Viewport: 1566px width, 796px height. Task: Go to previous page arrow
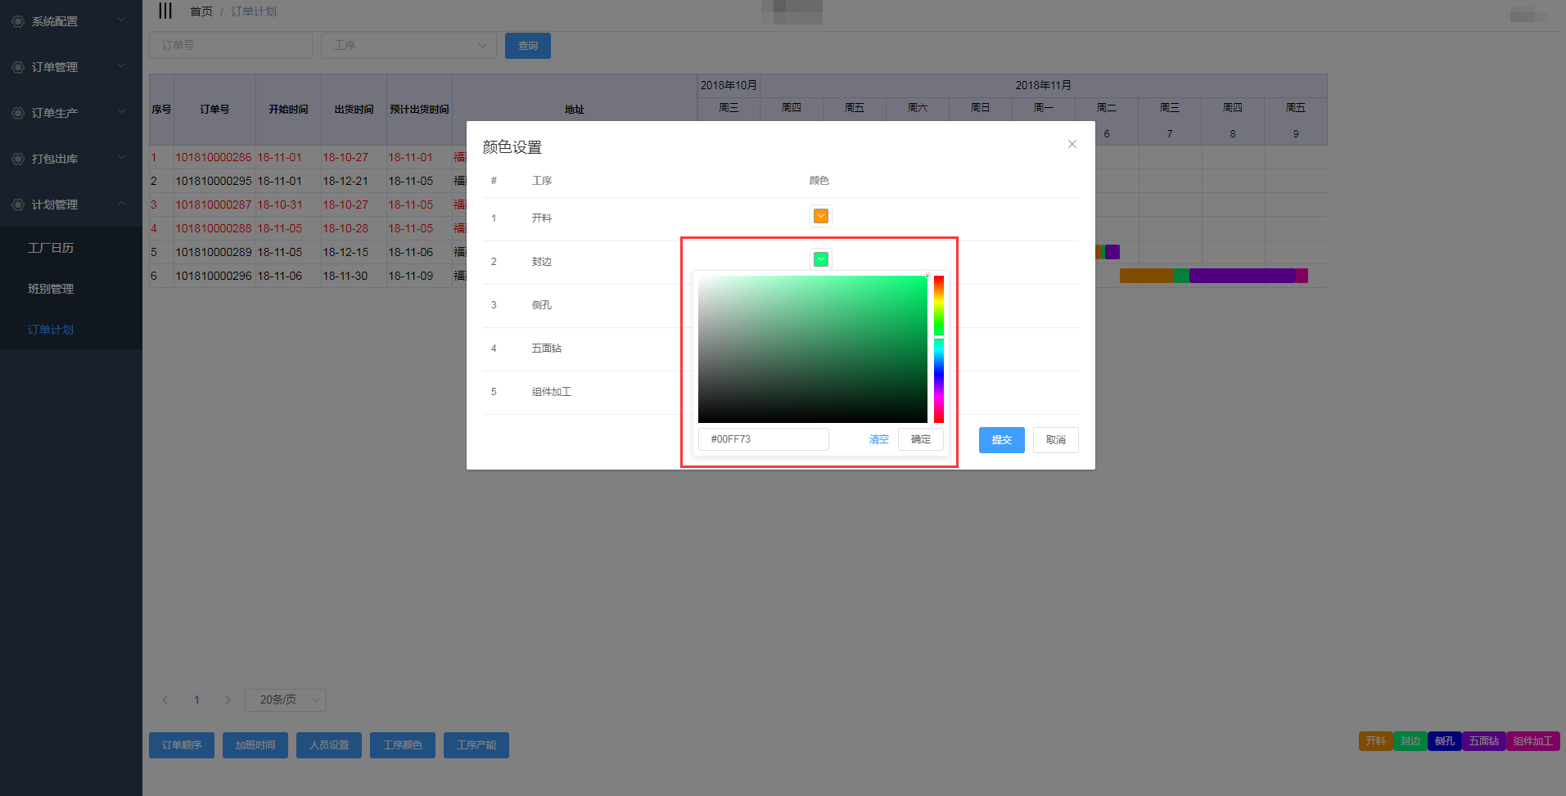[x=165, y=699]
